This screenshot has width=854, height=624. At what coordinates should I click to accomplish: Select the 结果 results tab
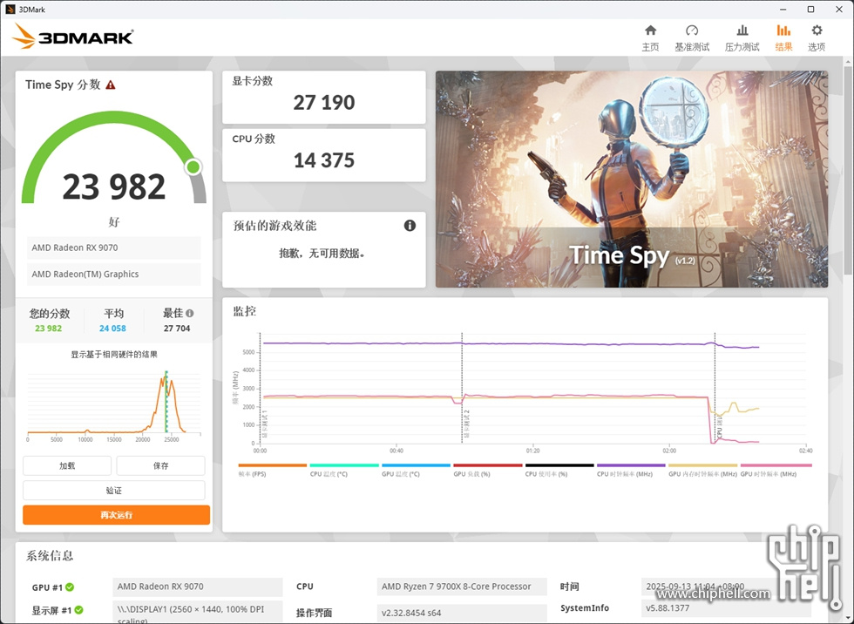point(783,37)
